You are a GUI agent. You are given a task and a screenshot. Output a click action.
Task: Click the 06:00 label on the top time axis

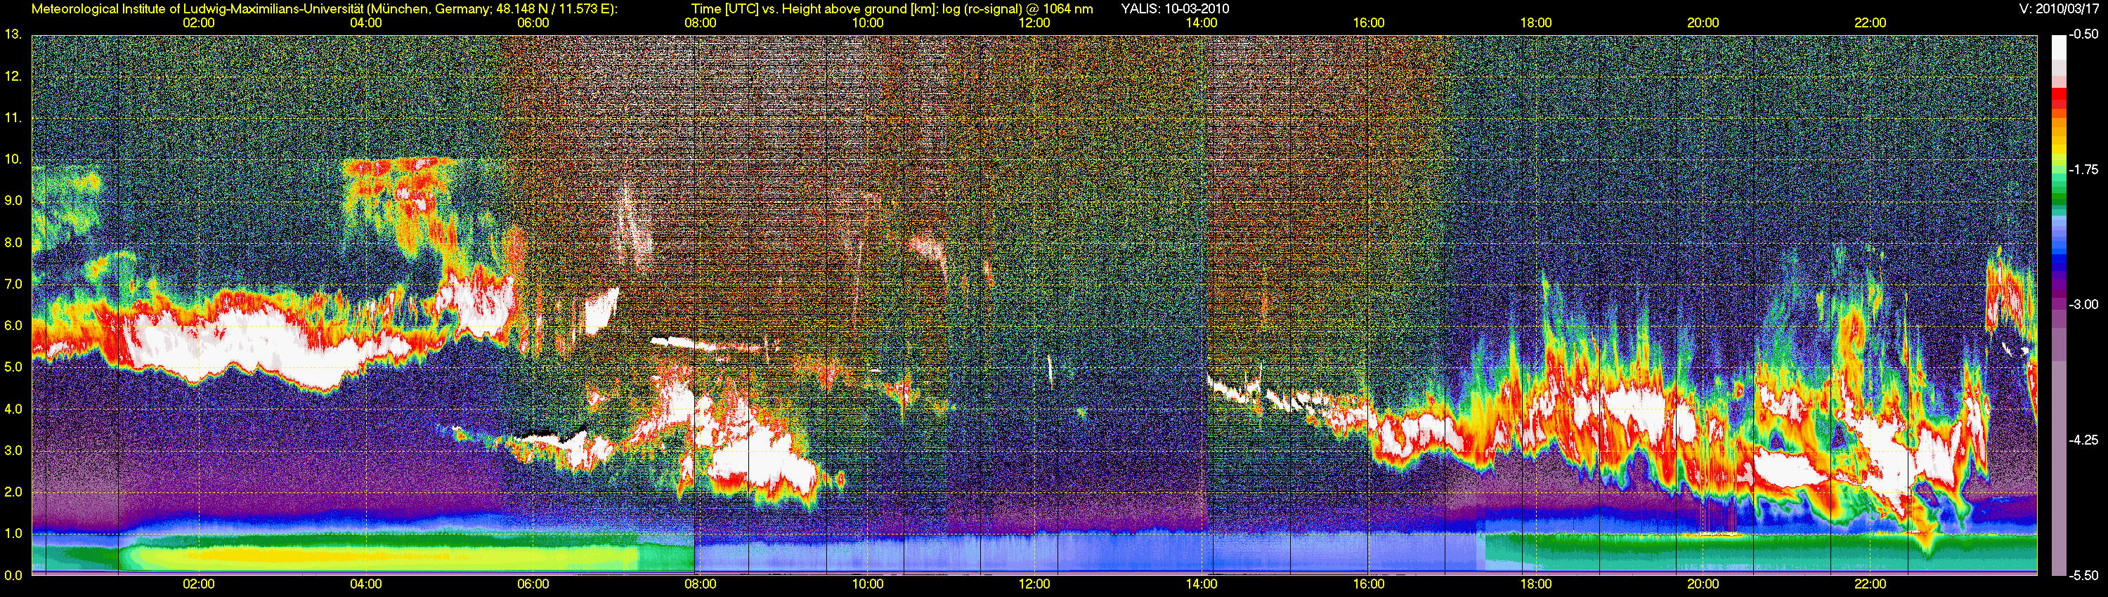click(533, 23)
